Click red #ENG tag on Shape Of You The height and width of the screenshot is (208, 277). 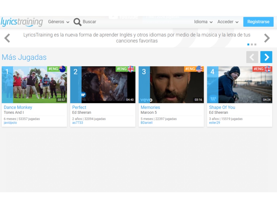258,69
